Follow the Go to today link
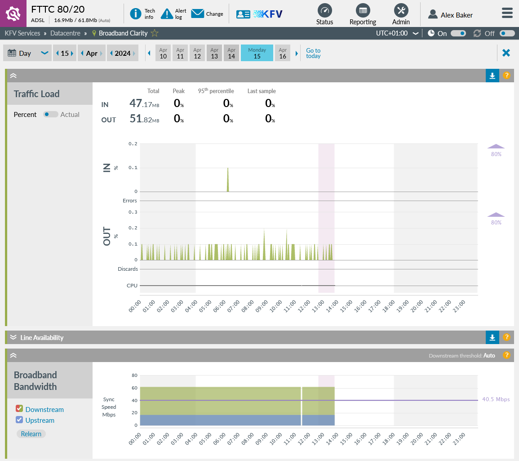Image resolution: width=519 pixels, height=461 pixels. tap(313, 53)
